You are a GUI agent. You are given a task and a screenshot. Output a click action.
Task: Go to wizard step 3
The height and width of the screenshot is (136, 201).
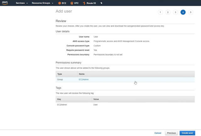(x=176, y=12)
